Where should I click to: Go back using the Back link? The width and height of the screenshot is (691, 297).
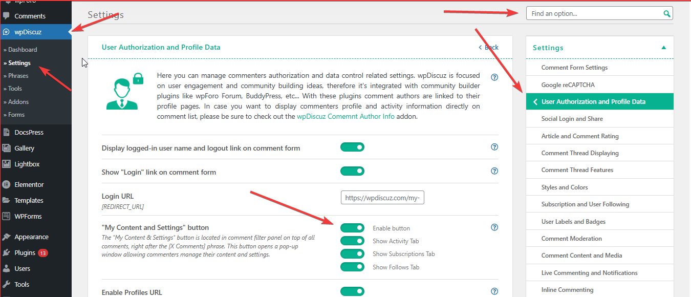tap(488, 47)
